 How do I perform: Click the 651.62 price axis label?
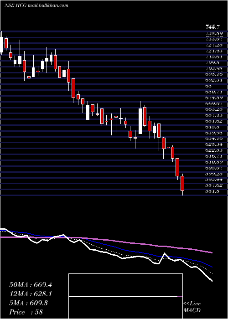pos(214,121)
